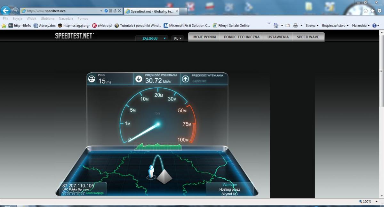This screenshot has height=207, width=384.
Task: Open the ZALOGUJ login dropdown
Action: (151, 38)
